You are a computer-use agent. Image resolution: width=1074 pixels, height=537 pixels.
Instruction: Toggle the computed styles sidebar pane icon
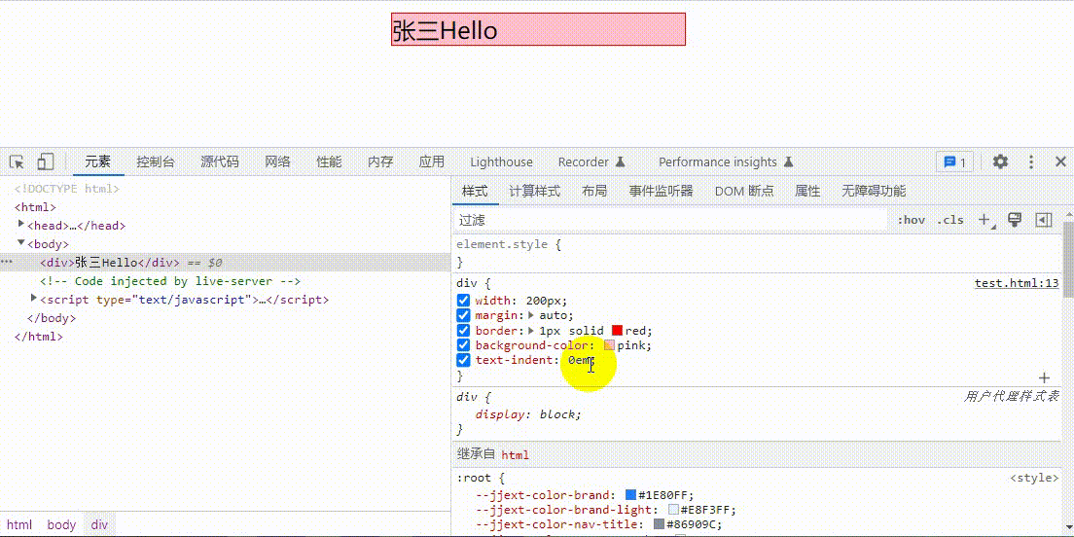click(x=1043, y=220)
